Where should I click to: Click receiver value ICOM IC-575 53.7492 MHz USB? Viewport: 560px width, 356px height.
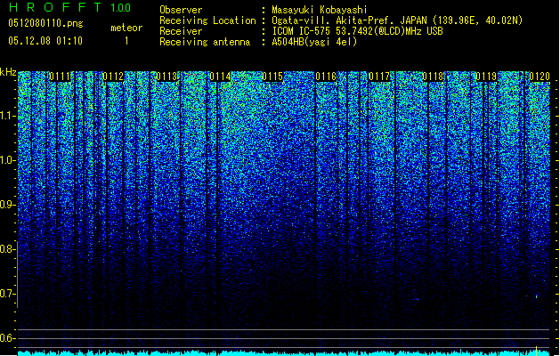pyautogui.click(x=357, y=31)
